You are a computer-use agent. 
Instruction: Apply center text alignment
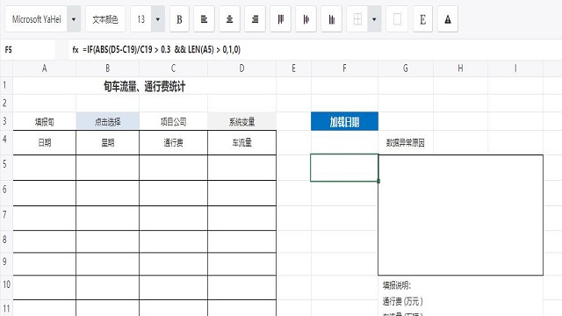(x=229, y=19)
